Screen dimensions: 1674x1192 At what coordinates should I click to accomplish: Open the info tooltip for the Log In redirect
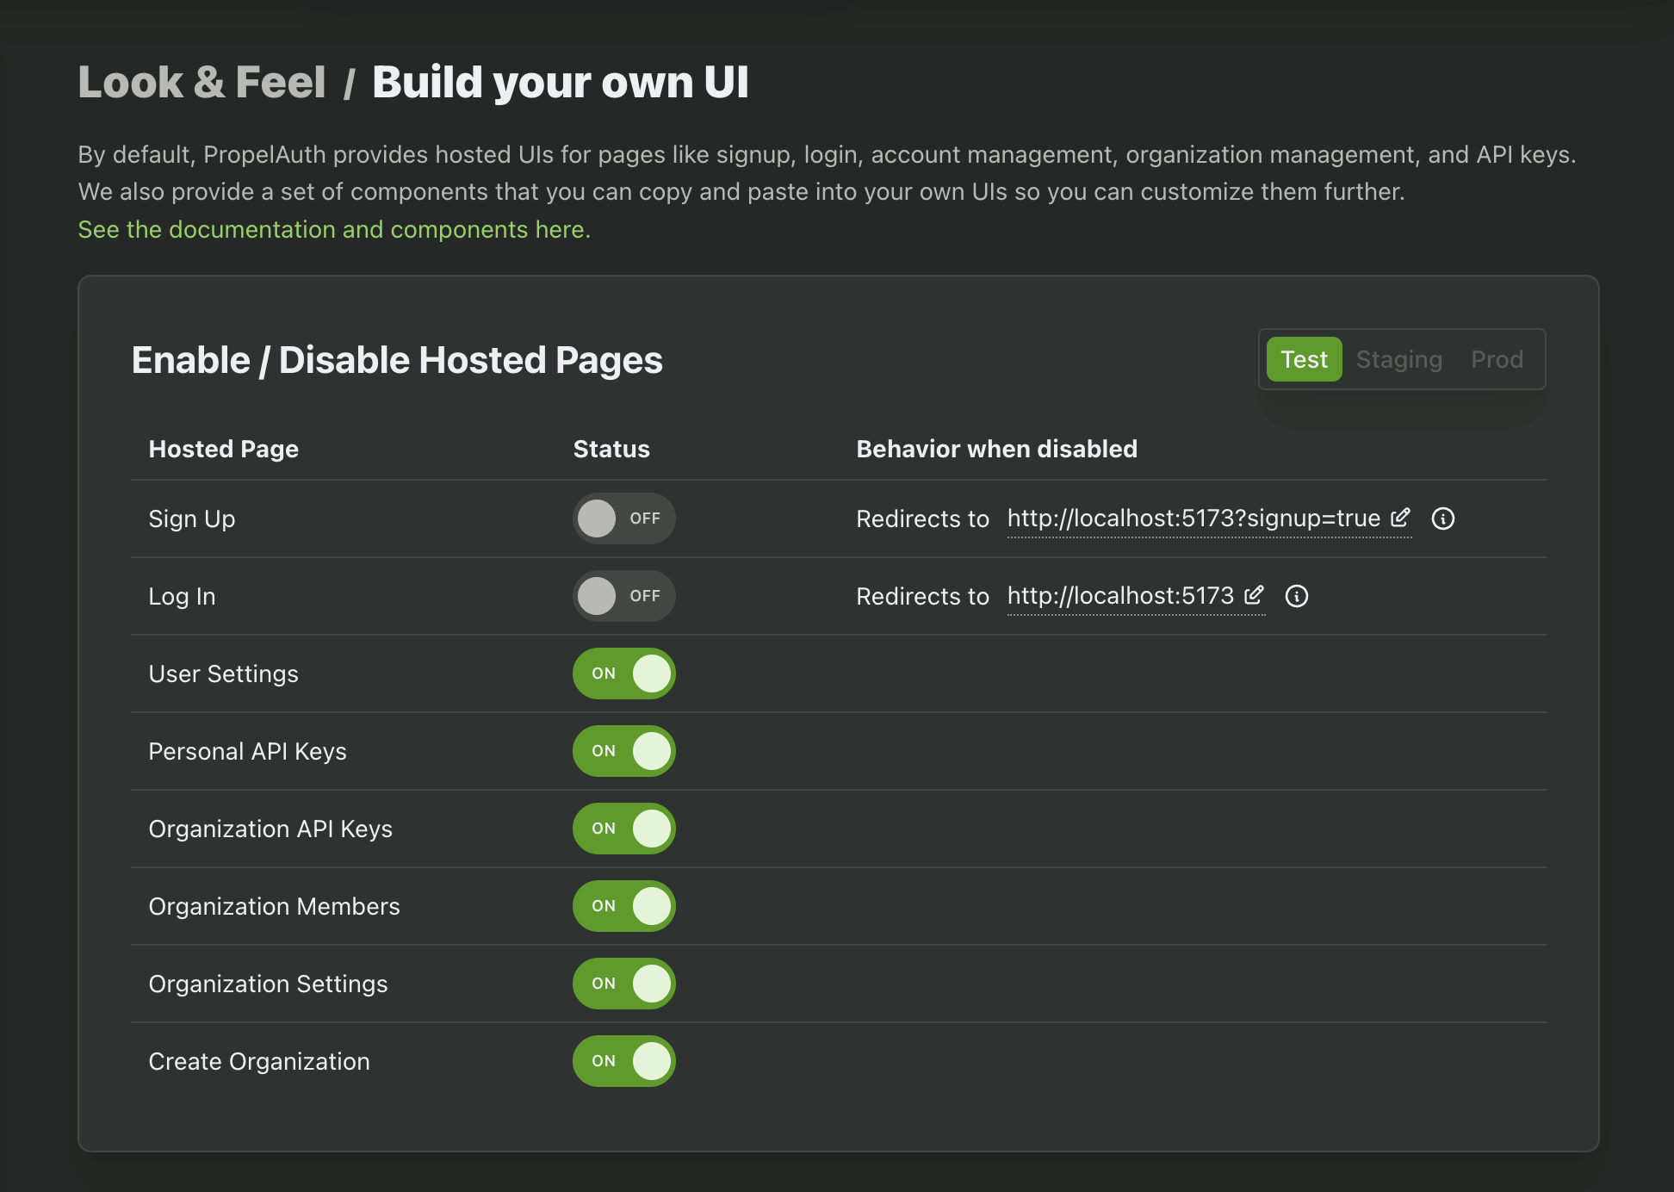tap(1297, 595)
